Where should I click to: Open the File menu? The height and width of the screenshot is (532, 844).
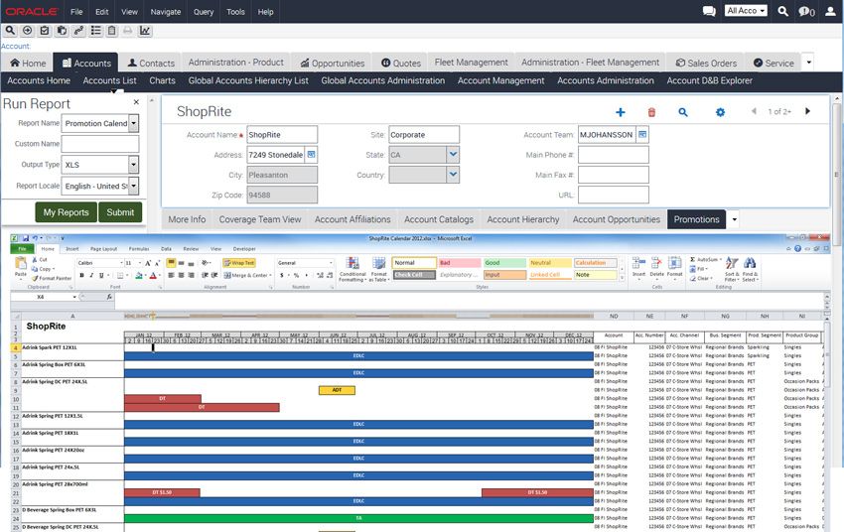pyautogui.click(x=76, y=11)
